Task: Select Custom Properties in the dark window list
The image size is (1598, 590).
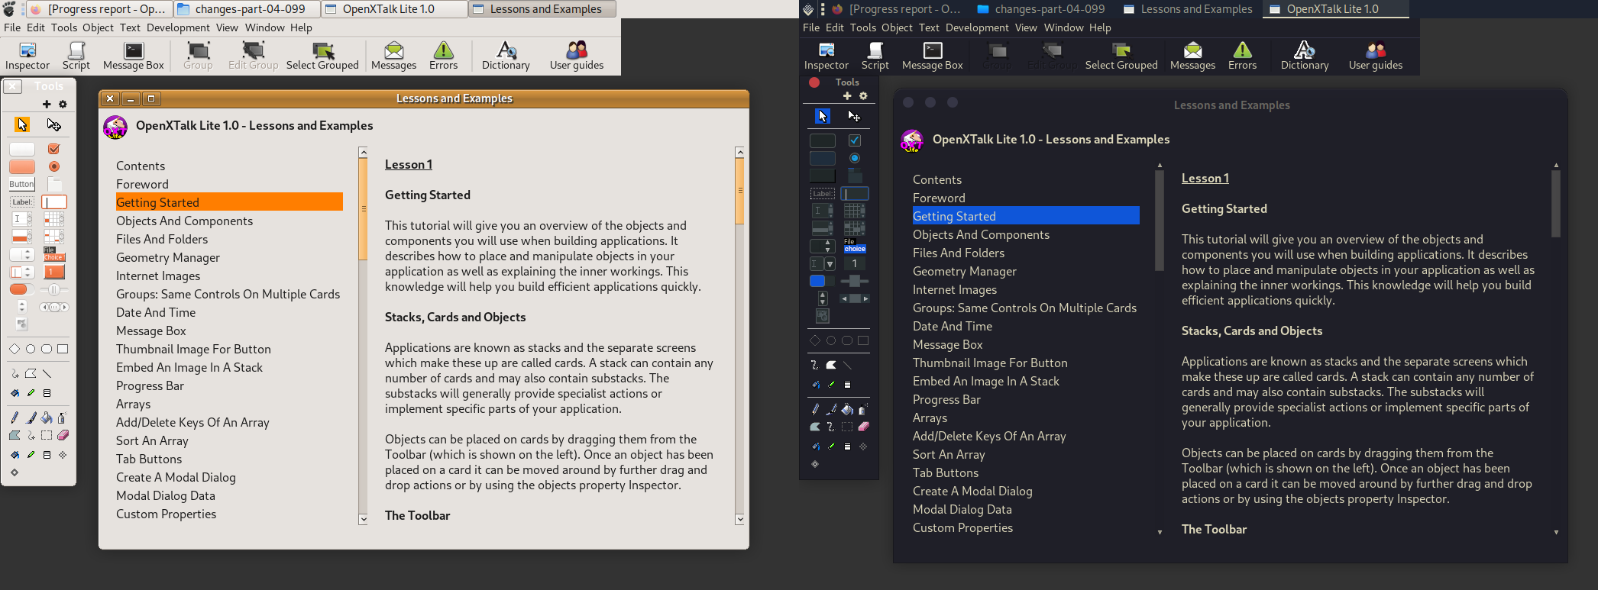Action: click(x=962, y=527)
